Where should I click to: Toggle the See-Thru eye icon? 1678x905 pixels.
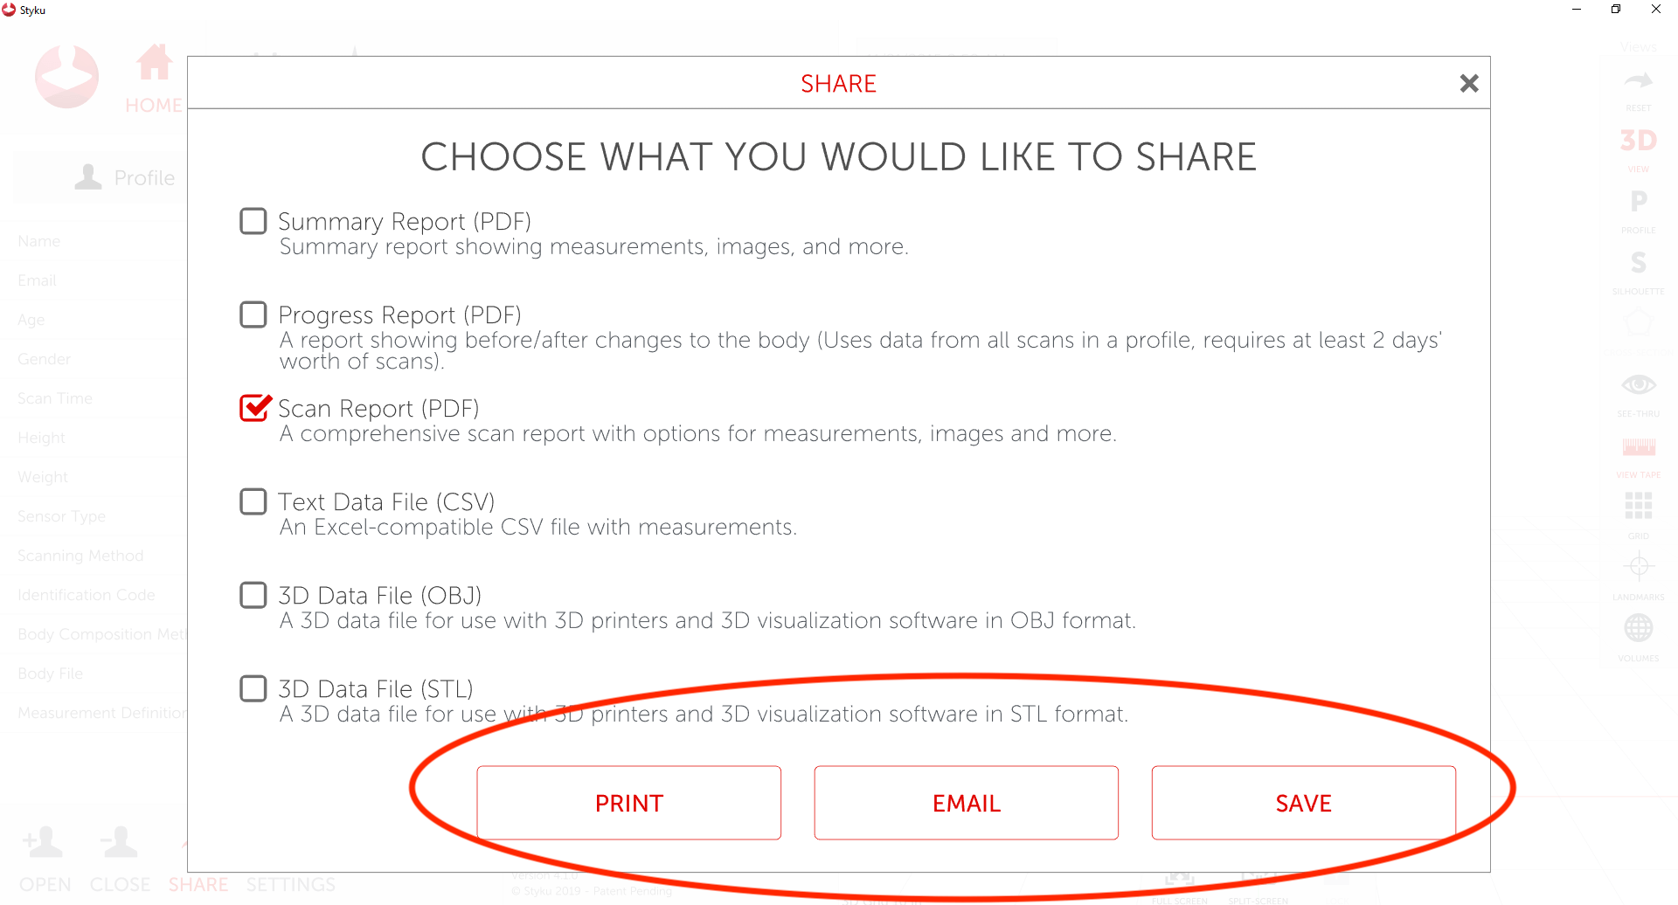(x=1638, y=384)
